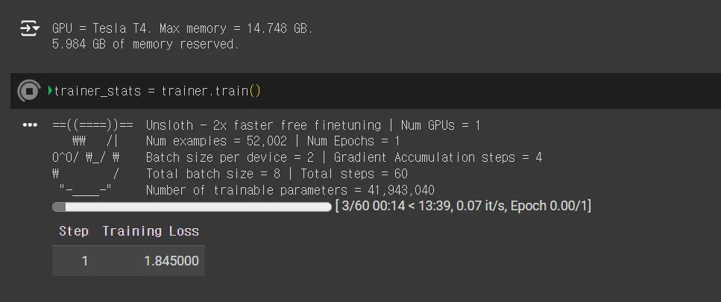Click inside the trainer.train() code cell

click(x=365, y=91)
